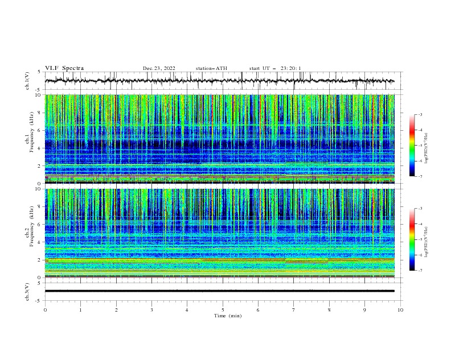Click the ch.1 spectrogram panel
The width and height of the screenshot is (451, 348).
tap(219, 139)
